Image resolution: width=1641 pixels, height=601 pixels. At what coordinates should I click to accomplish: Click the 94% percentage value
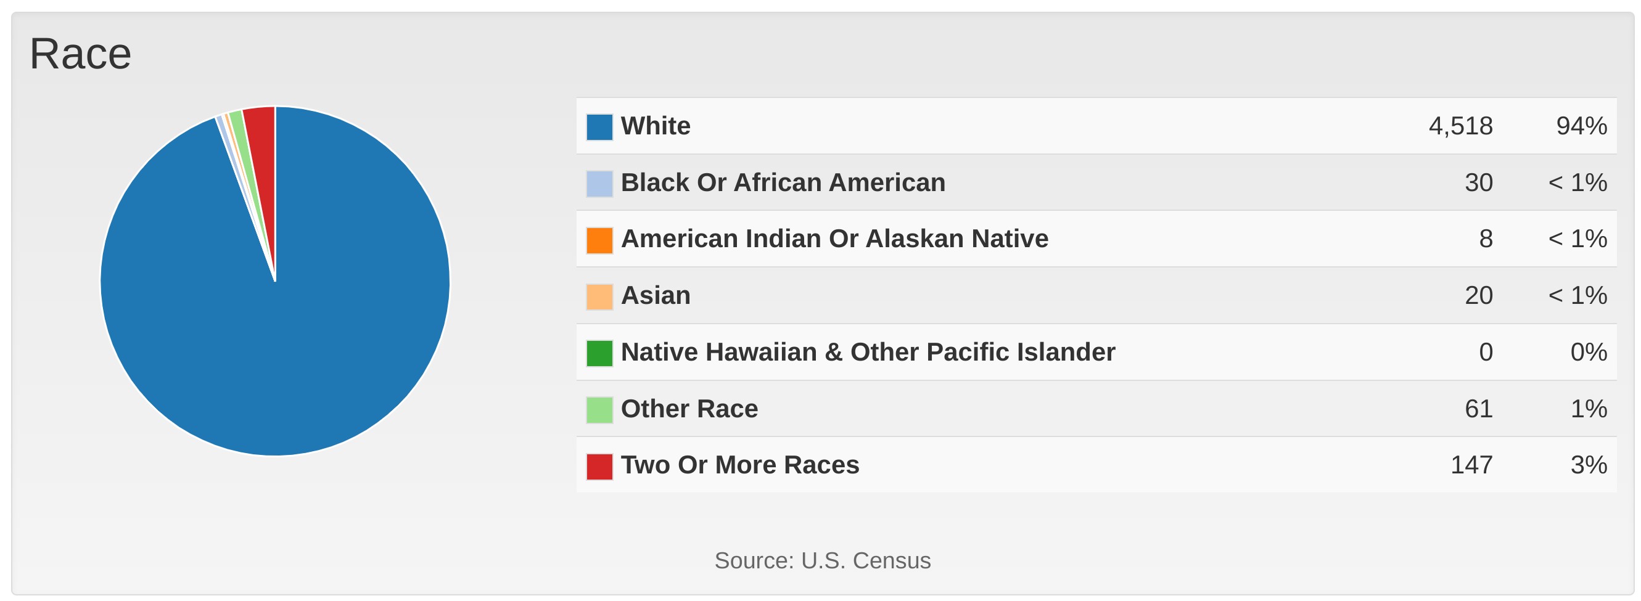[x=1581, y=126]
